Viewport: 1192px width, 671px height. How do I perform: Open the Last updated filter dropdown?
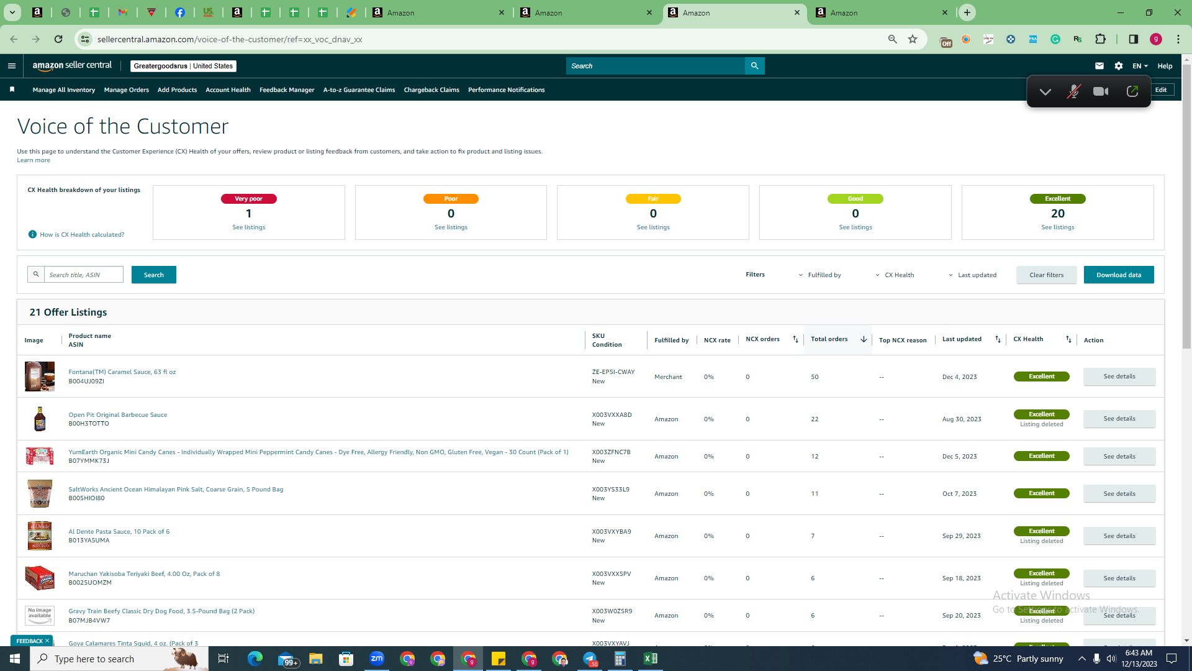pyautogui.click(x=972, y=275)
